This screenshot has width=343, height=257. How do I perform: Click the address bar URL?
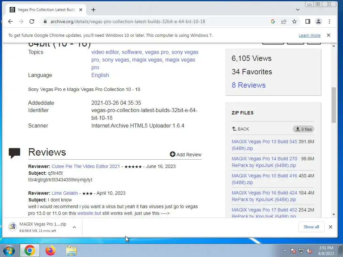point(128,21)
